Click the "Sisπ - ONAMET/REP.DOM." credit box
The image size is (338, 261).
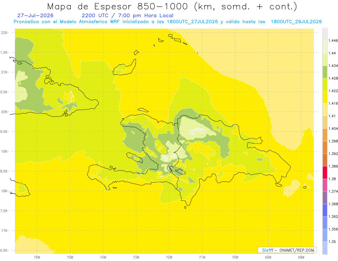pyautogui.click(x=287, y=250)
